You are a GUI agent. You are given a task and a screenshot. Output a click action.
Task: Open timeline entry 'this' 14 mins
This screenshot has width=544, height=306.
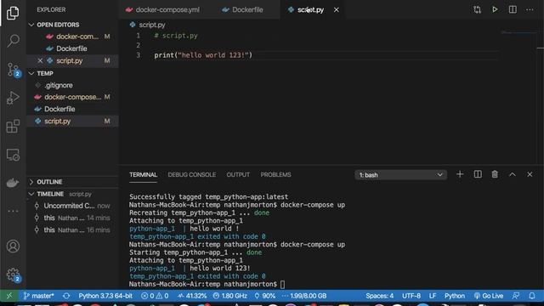[x=72, y=218]
